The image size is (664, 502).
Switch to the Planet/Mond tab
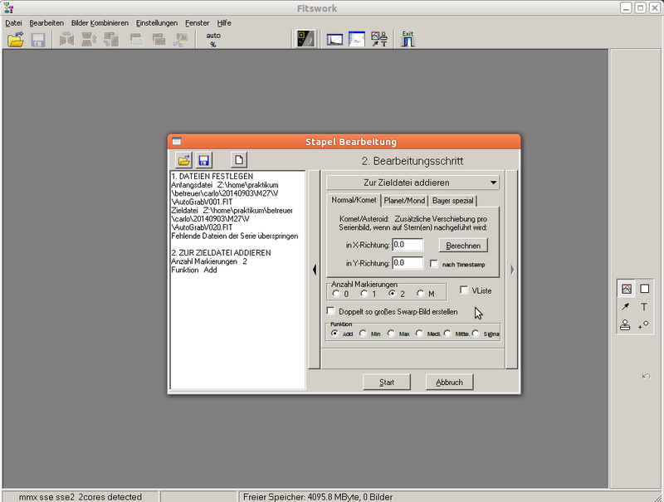coord(404,200)
